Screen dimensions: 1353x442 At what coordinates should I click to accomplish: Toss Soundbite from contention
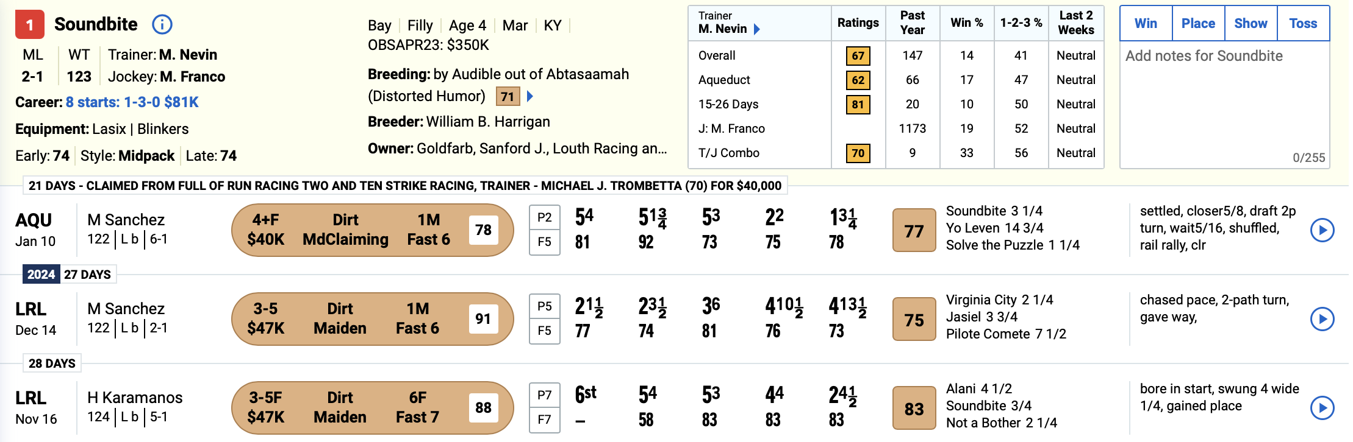pos(1303,24)
